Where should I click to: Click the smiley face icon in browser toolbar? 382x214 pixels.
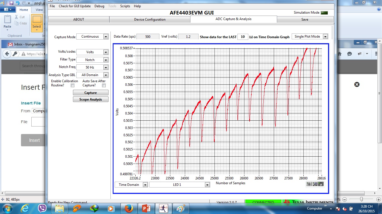(350, 54)
